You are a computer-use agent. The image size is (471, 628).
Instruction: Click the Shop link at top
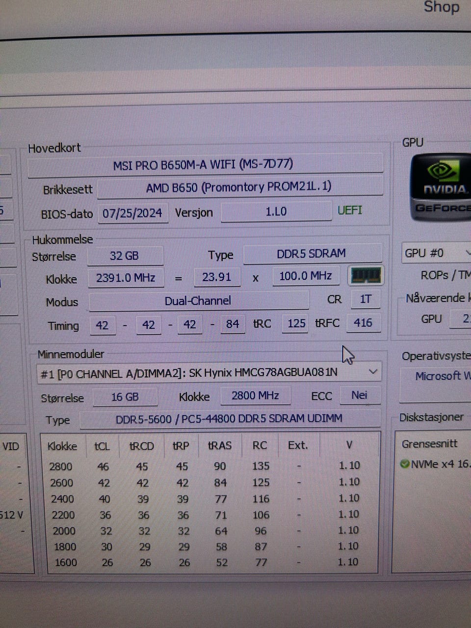tap(442, 7)
